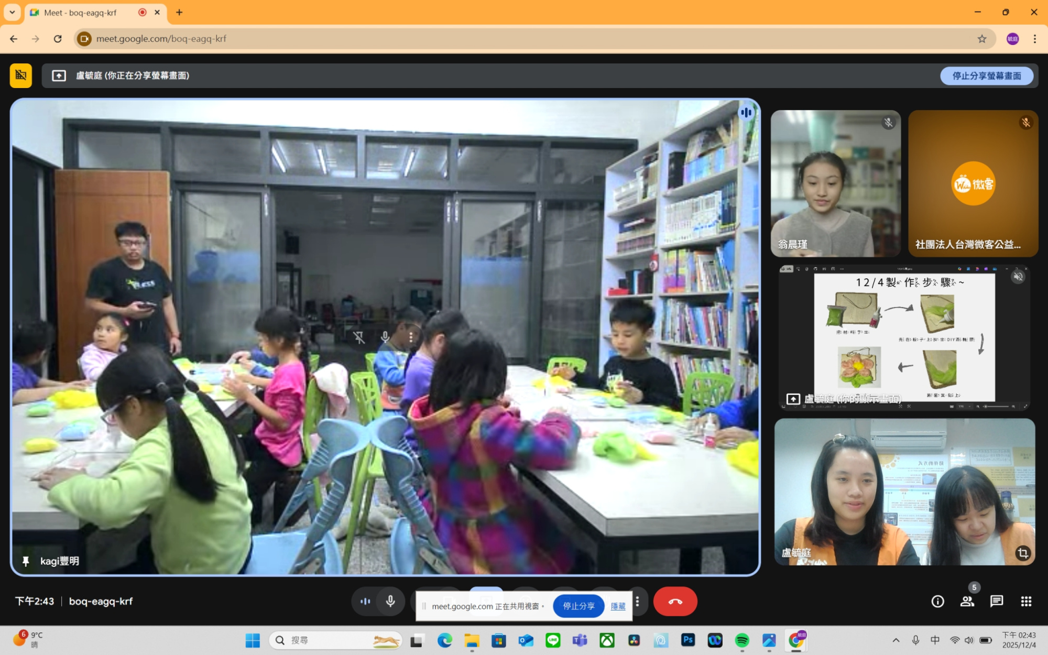Image resolution: width=1048 pixels, height=655 pixels.
Task: Toggle the microphone mute button
Action: click(390, 602)
